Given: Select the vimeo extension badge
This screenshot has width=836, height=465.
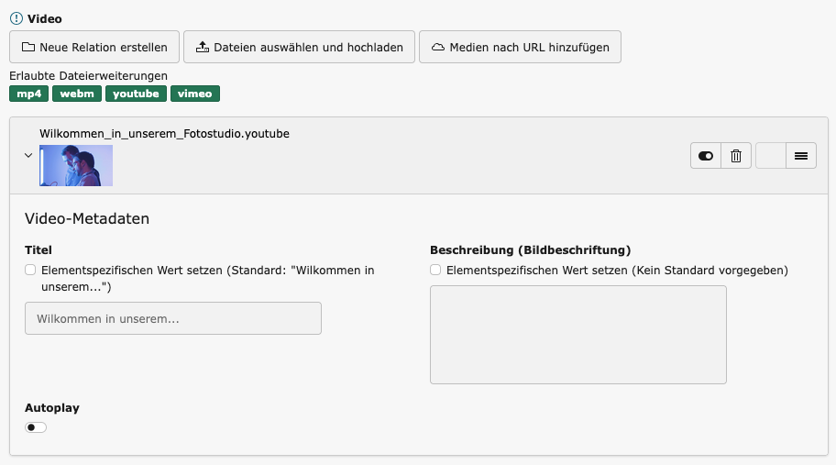Looking at the screenshot, I should pos(194,94).
